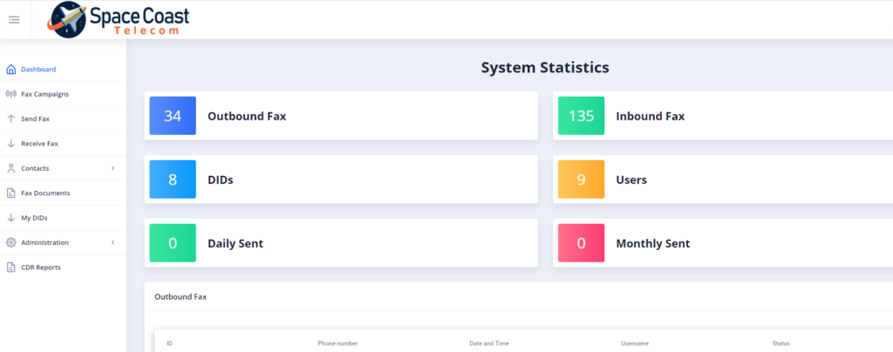Click the Status column header
893x352 pixels.
pyautogui.click(x=781, y=343)
